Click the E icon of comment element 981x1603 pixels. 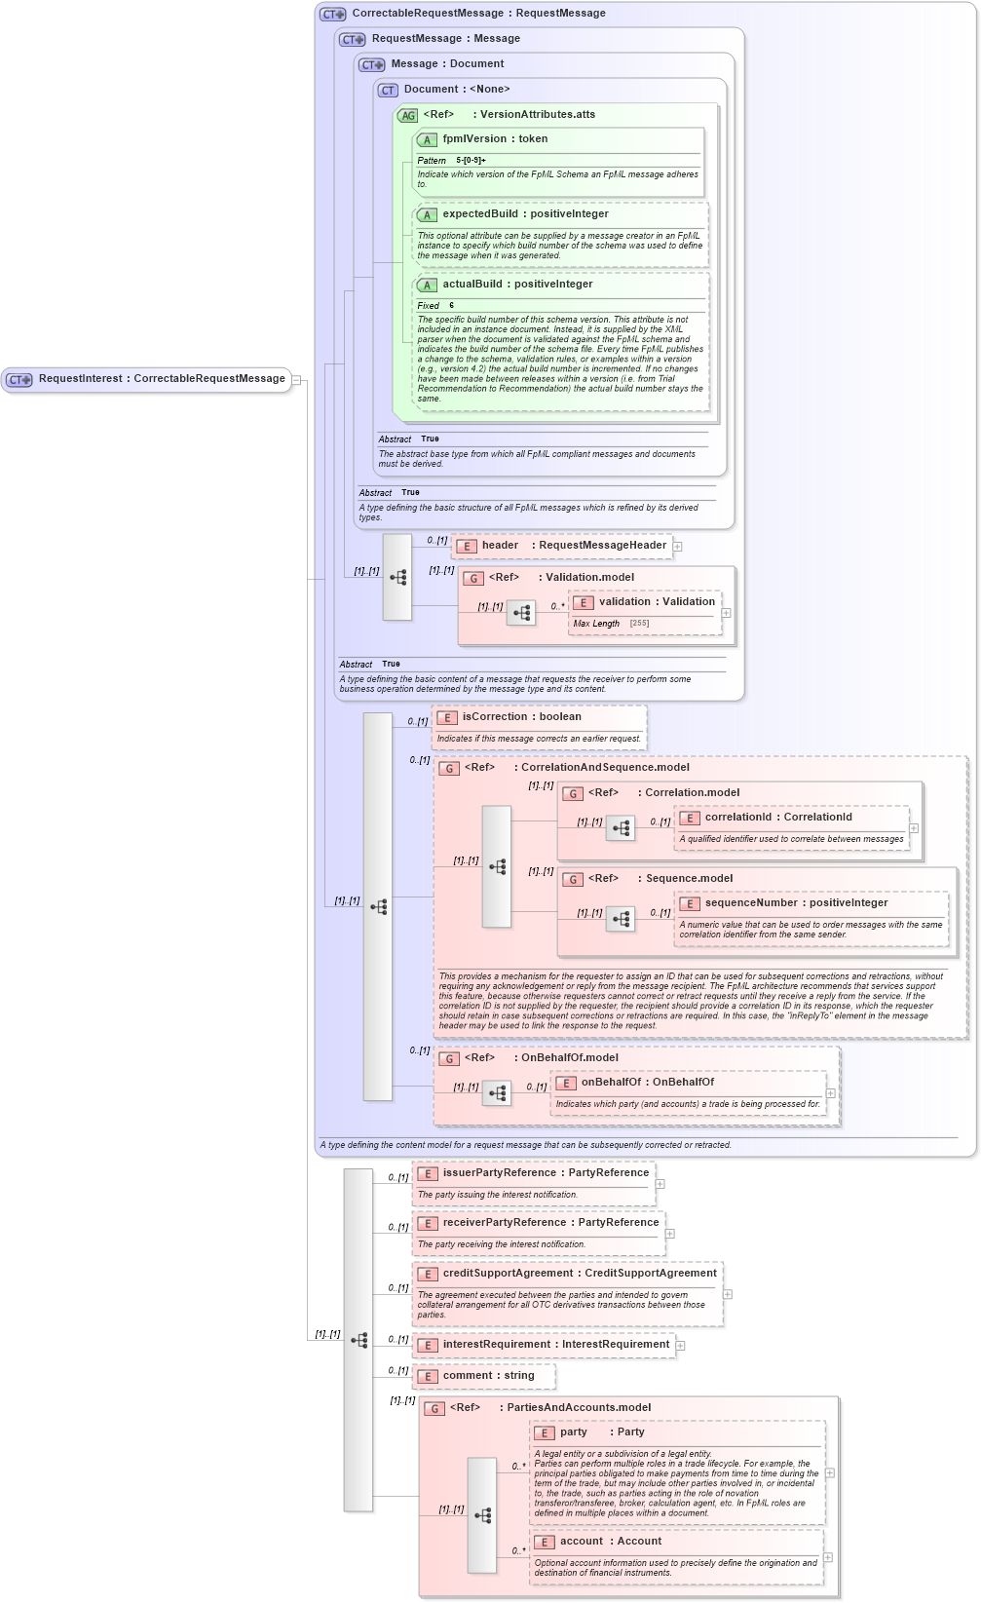pyautogui.click(x=428, y=1377)
